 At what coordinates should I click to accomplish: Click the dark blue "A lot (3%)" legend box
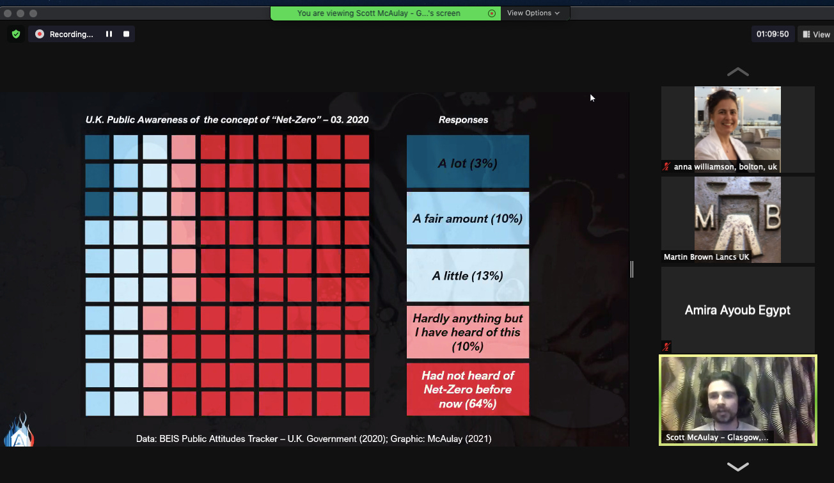click(x=468, y=162)
